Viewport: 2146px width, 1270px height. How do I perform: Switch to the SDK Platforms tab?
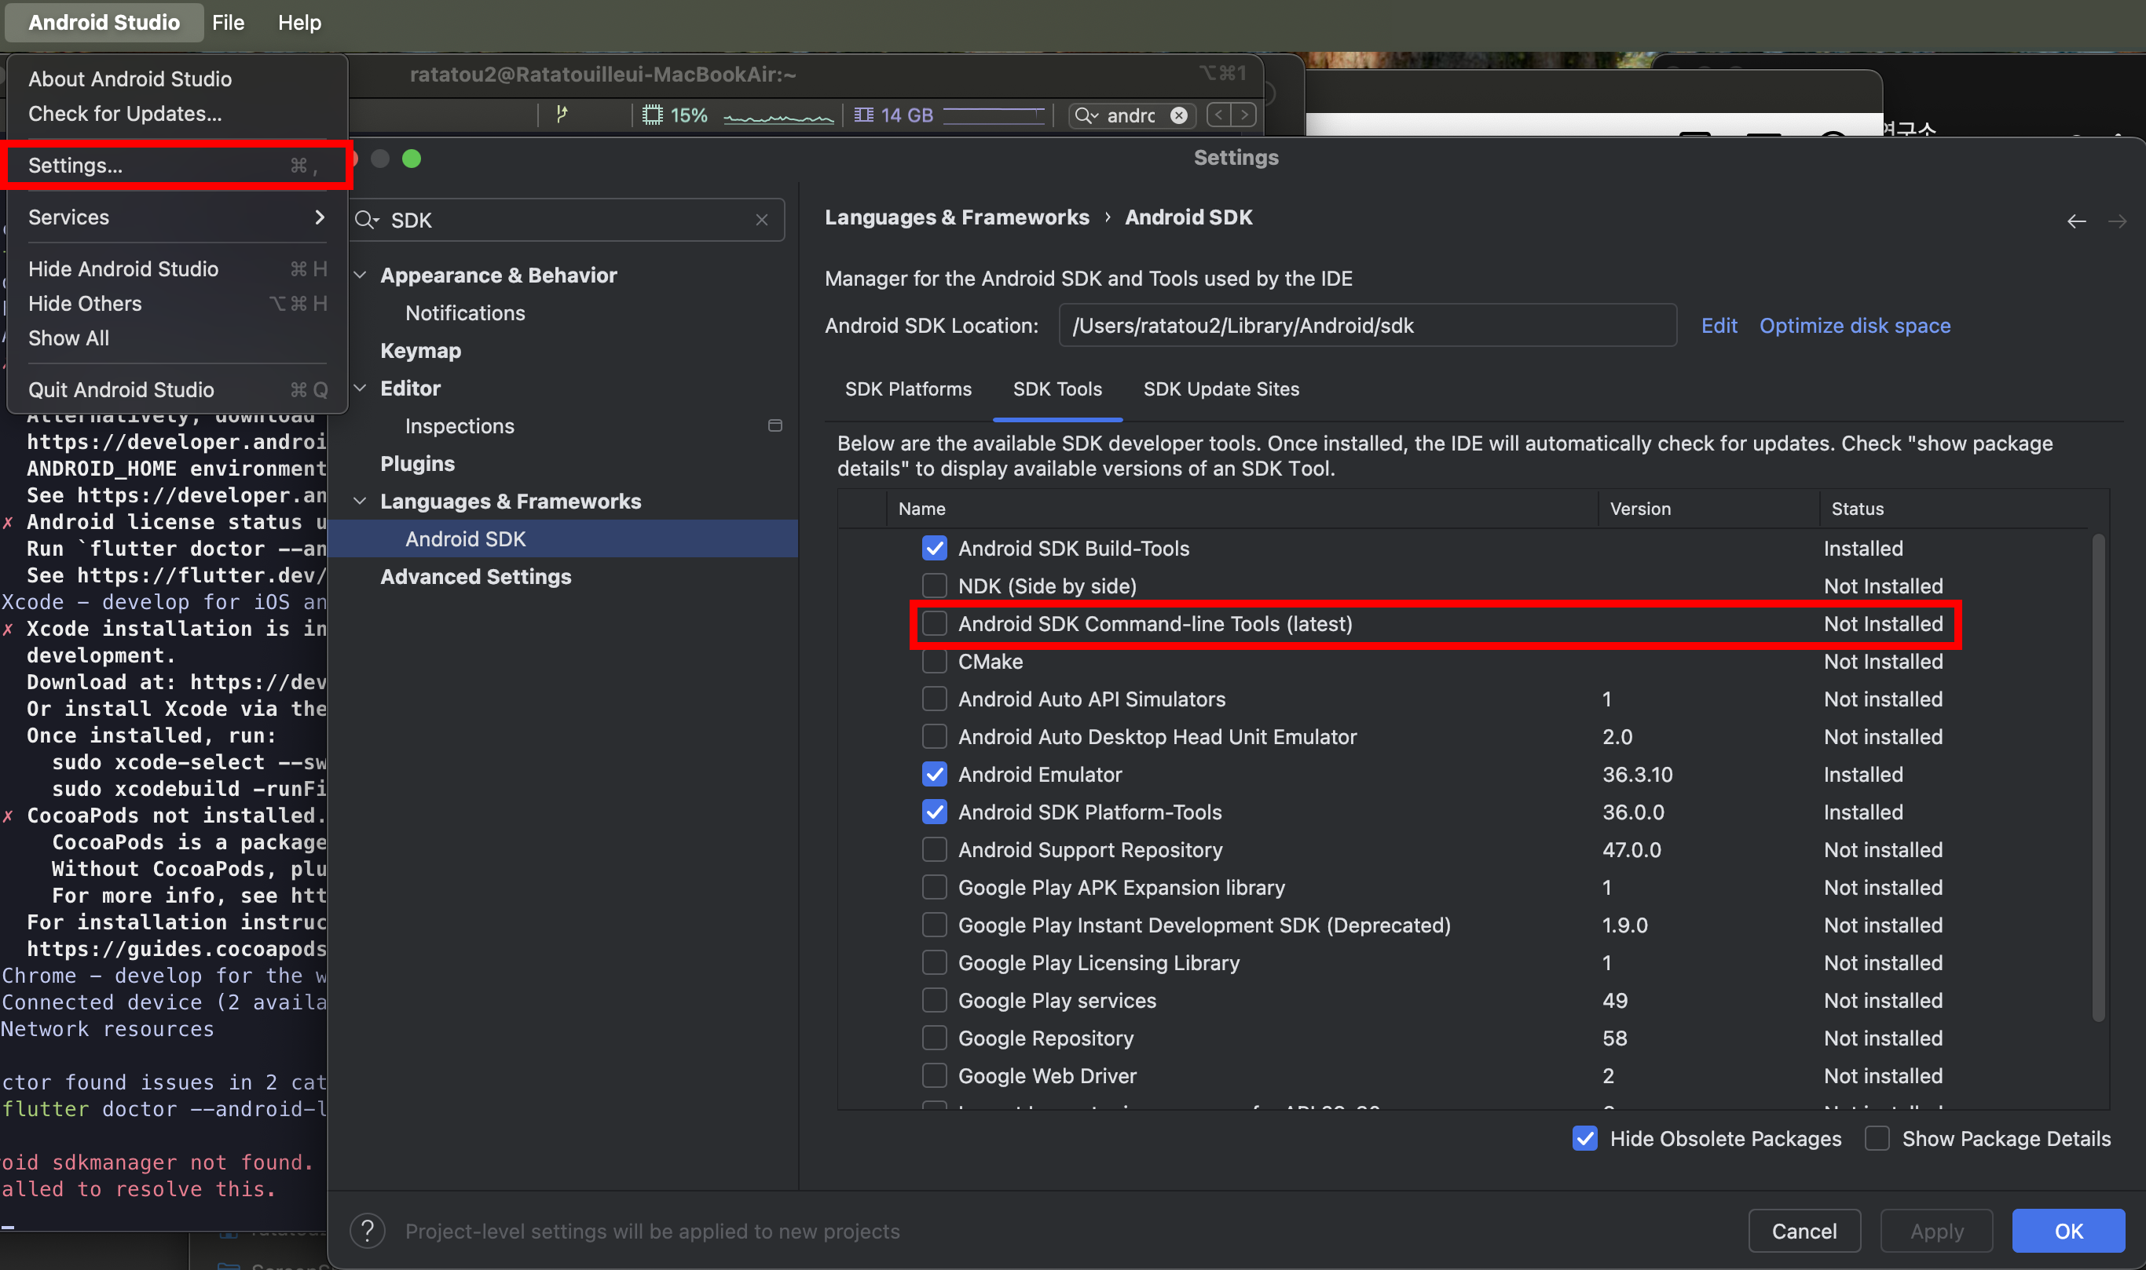(908, 389)
